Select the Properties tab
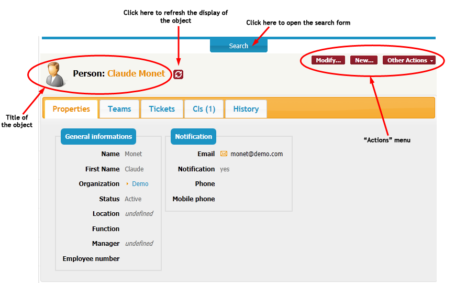Image resolution: width=455 pixels, height=283 pixels. click(71, 109)
